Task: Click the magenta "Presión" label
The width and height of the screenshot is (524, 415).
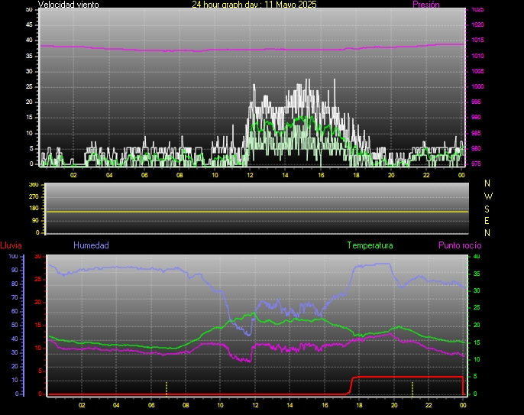Action: point(425,5)
